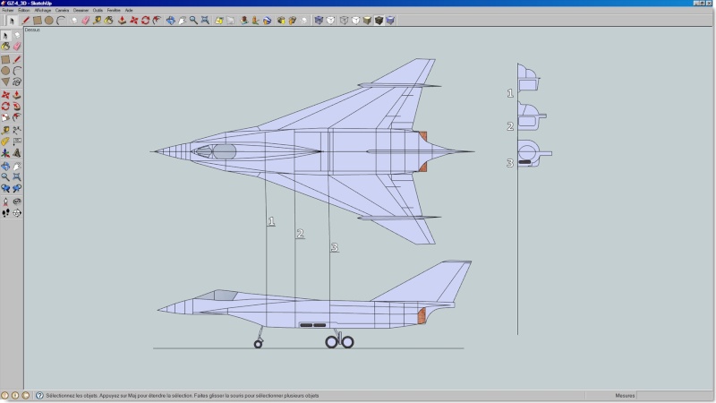Activate the Move tool in left palette
Image resolution: width=716 pixels, height=403 pixels.
tap(5, 95)
